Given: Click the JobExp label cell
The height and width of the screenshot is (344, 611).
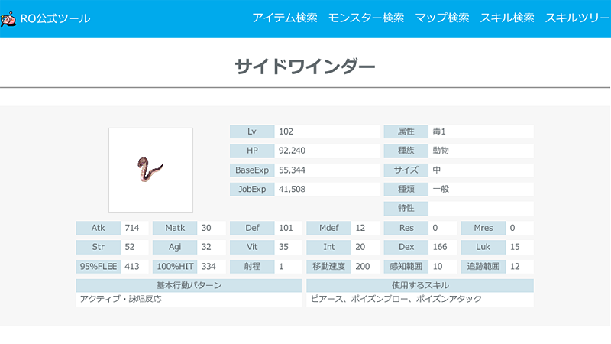Looking at the screenshot, I should click(x=252, y=189).
